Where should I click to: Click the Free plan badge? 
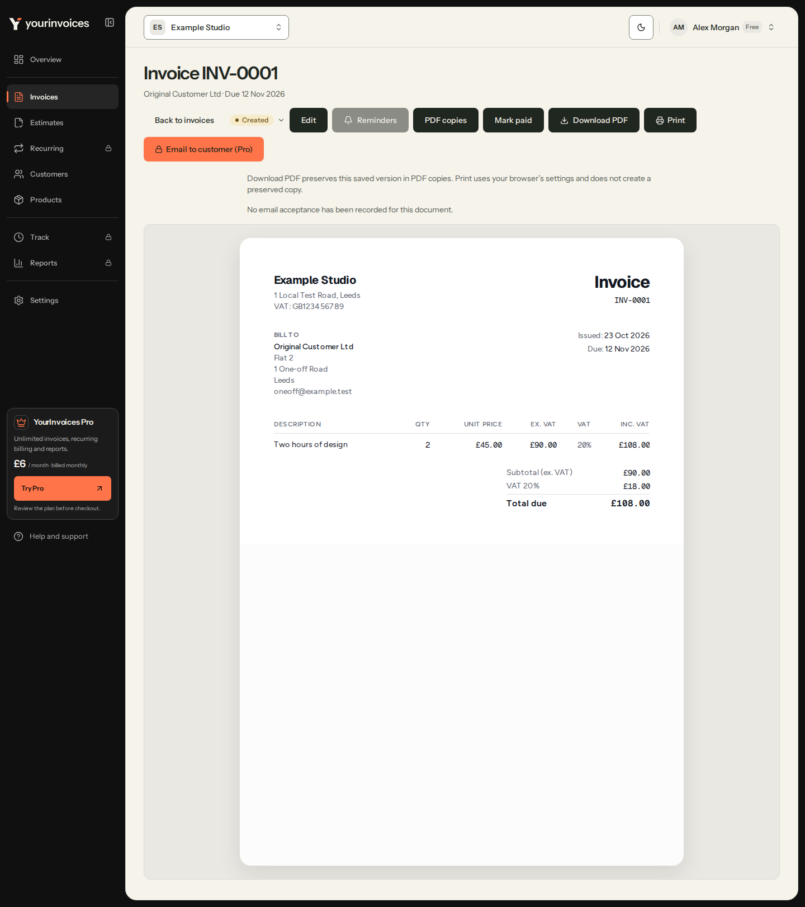point(752,27)
